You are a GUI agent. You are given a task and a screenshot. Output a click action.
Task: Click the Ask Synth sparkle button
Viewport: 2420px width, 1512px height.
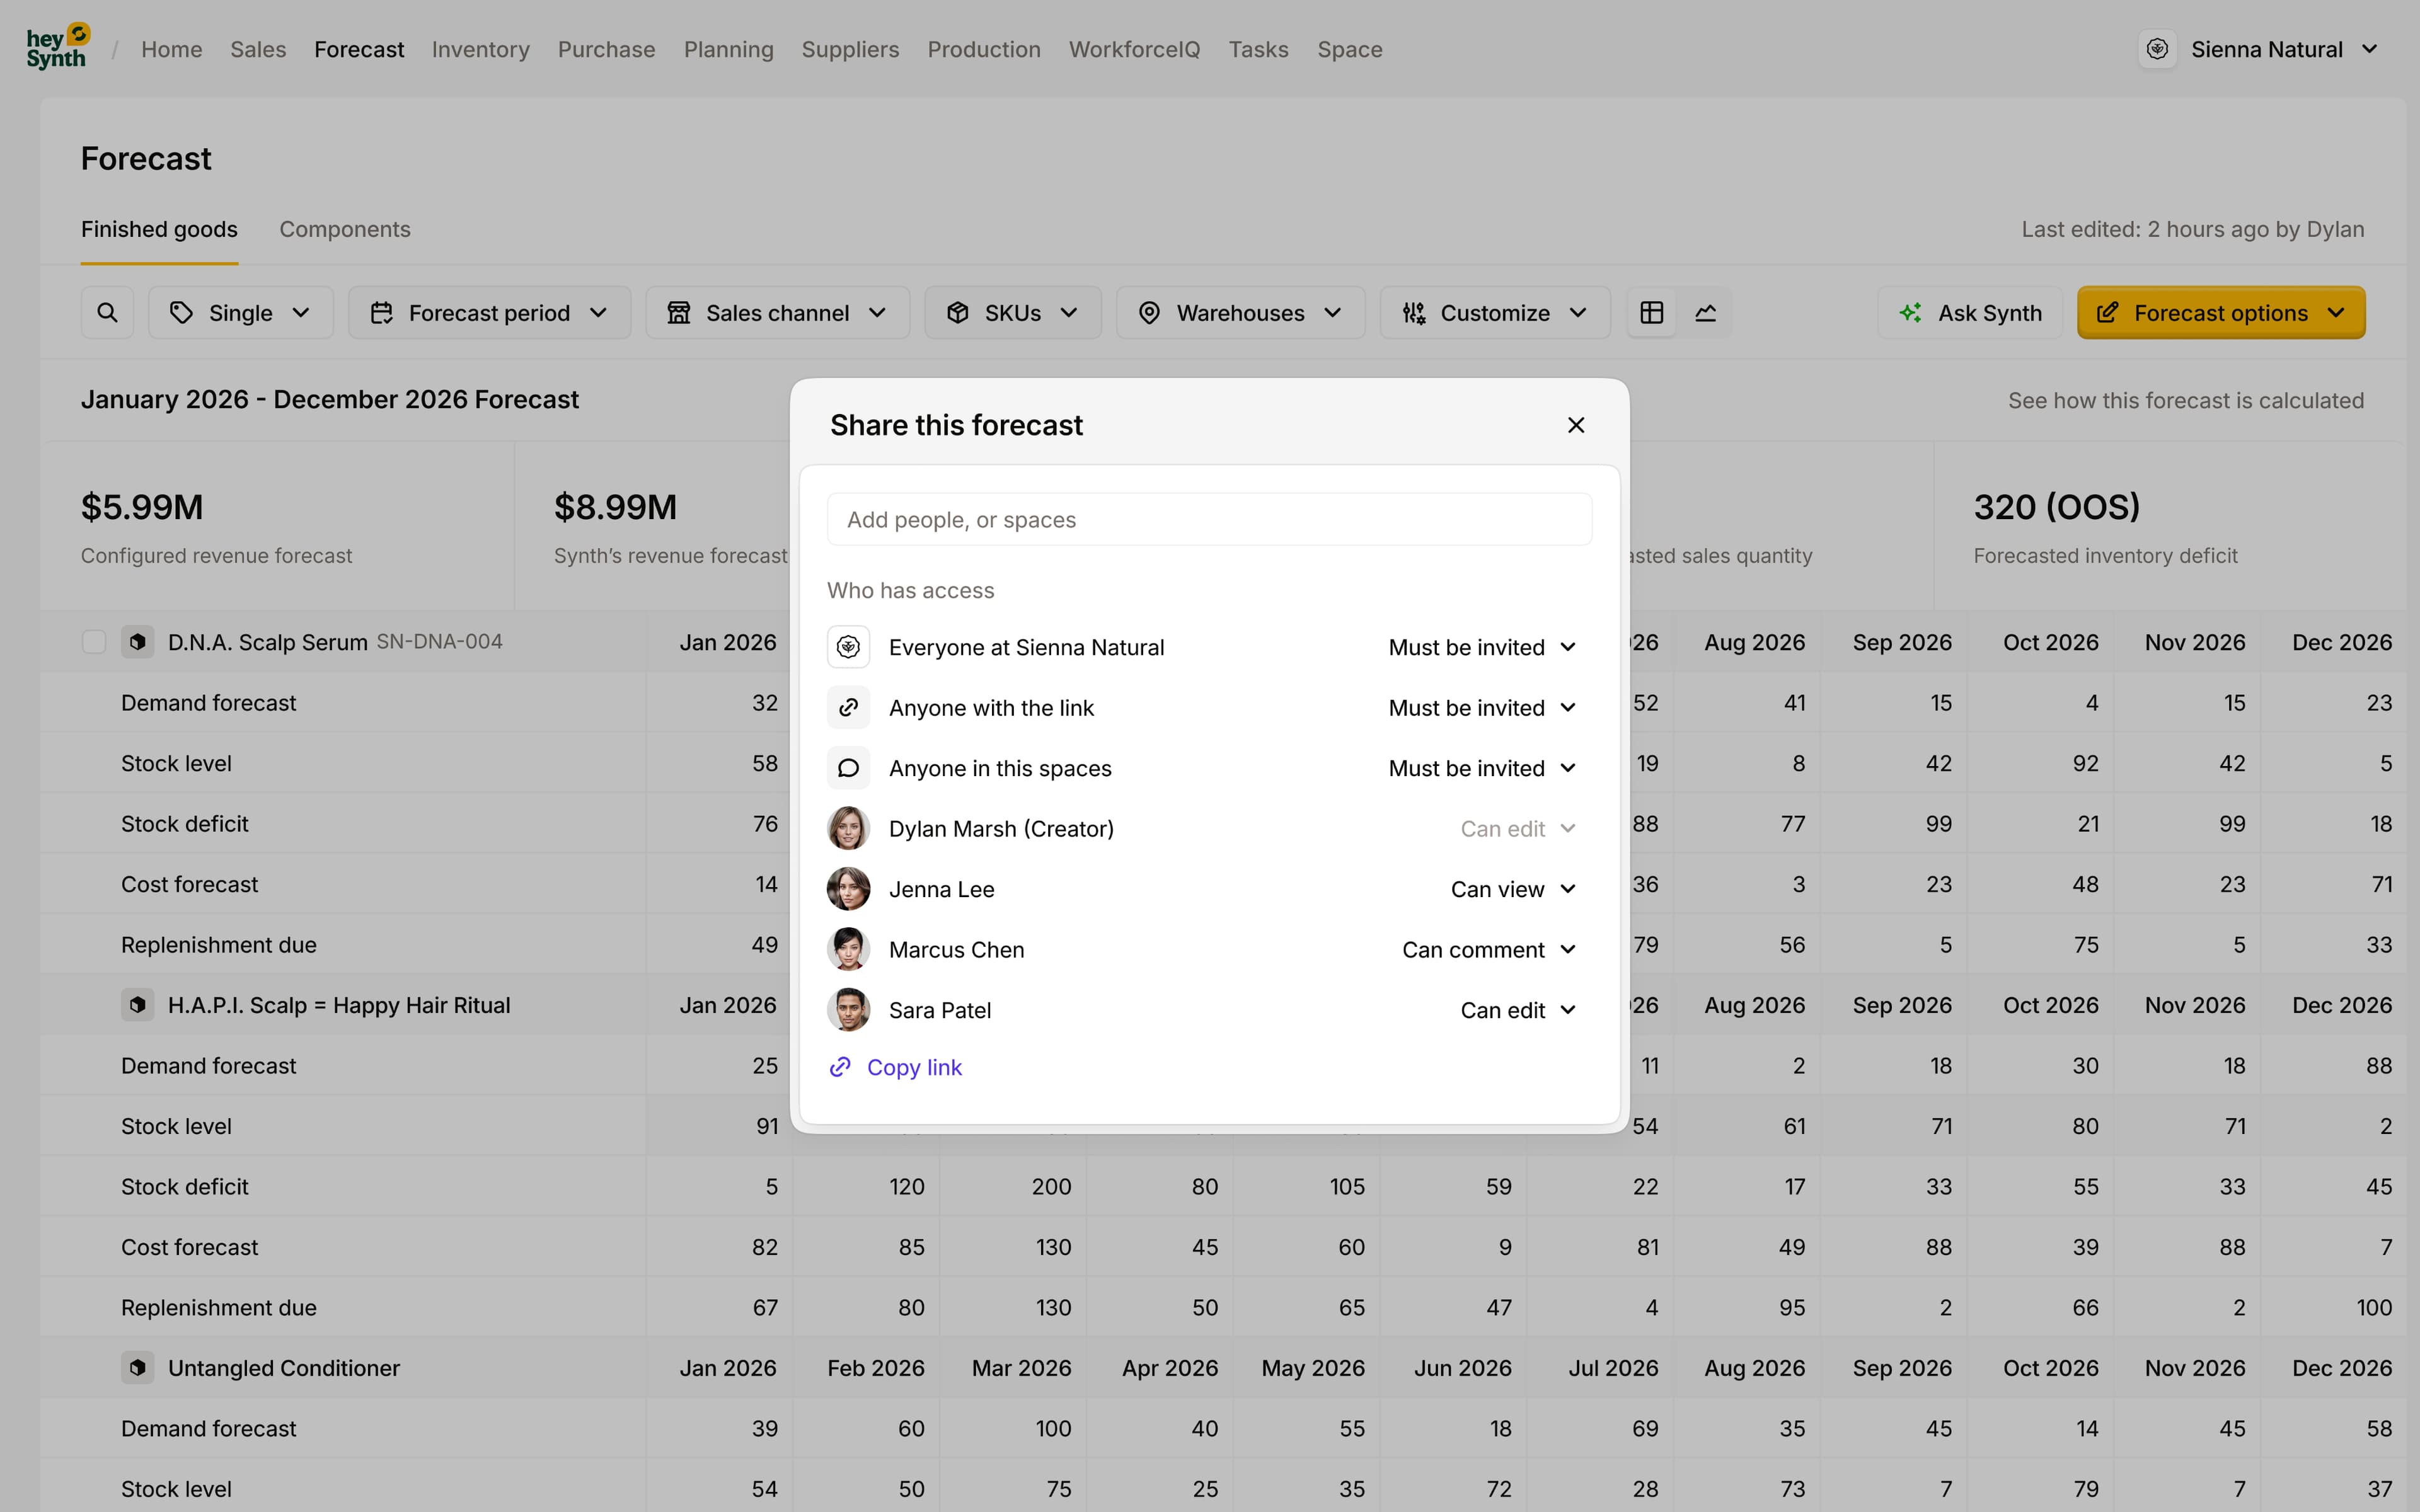[1970, 313]
